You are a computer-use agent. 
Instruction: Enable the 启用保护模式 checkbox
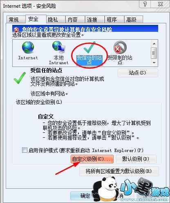(x=25, y=150)
